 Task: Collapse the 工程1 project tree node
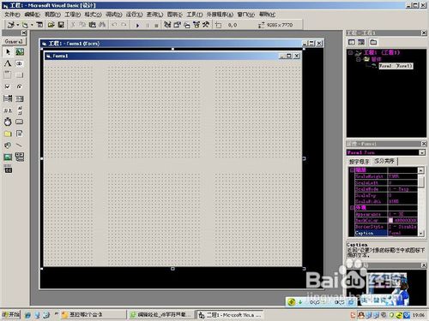tap(350, 52)
